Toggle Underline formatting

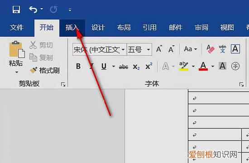[104, 66]
